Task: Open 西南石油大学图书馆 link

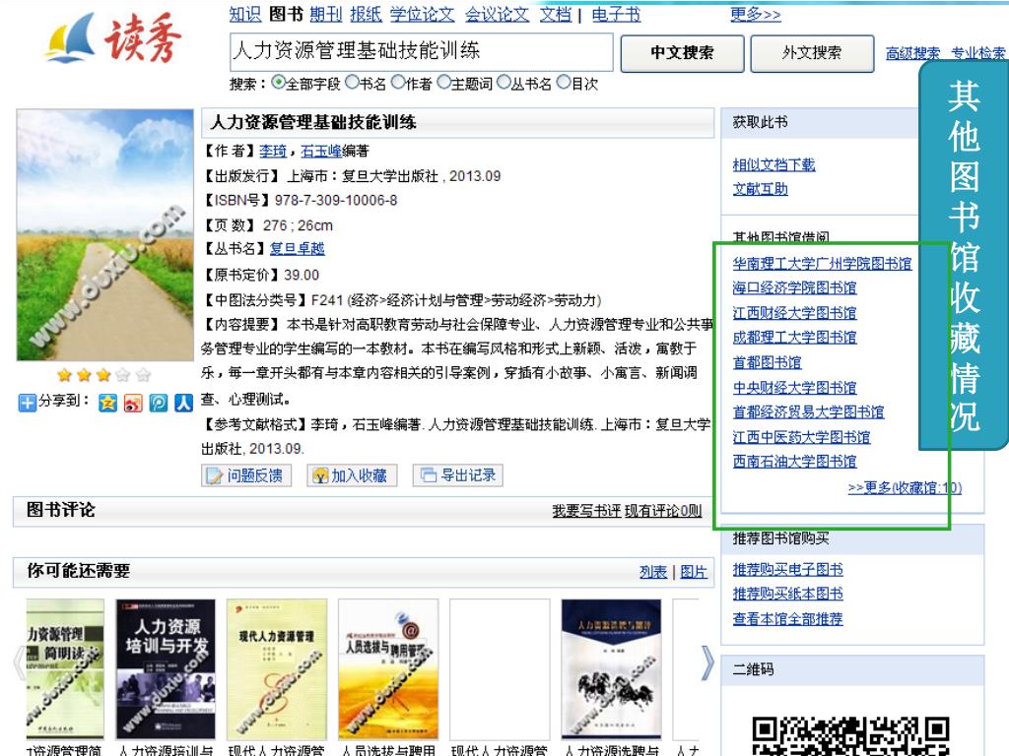Action: [x=795, y=462]
